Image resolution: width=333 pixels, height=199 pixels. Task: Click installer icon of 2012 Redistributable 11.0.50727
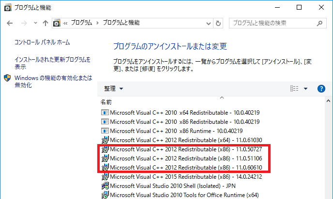coord(105,149)
